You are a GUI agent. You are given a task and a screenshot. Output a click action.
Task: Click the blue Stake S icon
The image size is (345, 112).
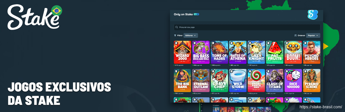(x=313, y=15)
